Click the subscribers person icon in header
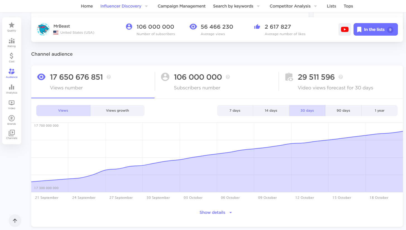Image resolution: width=406 pixels, height=230 pixels. tap(129, 27)
